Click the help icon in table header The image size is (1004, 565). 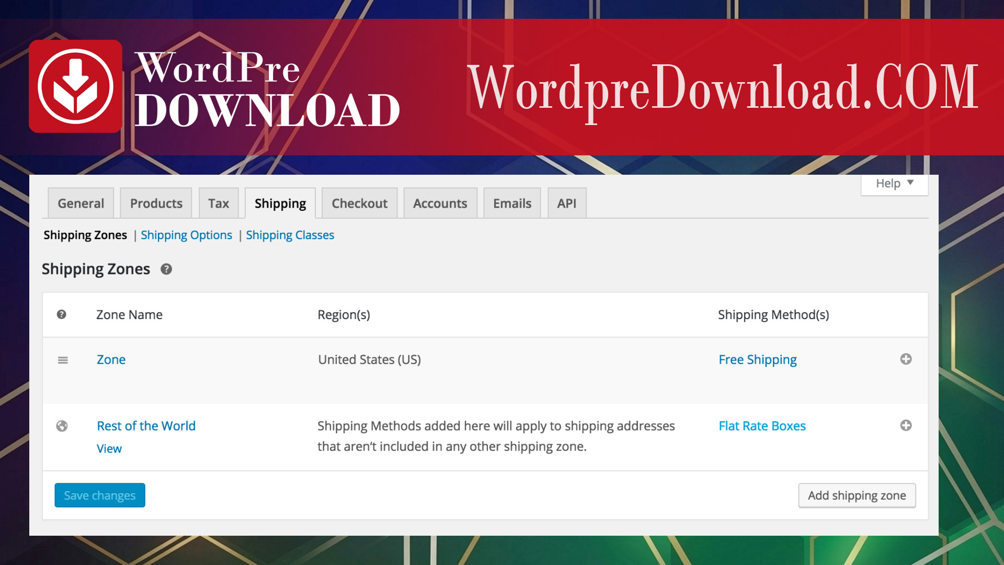coord(62,314)
